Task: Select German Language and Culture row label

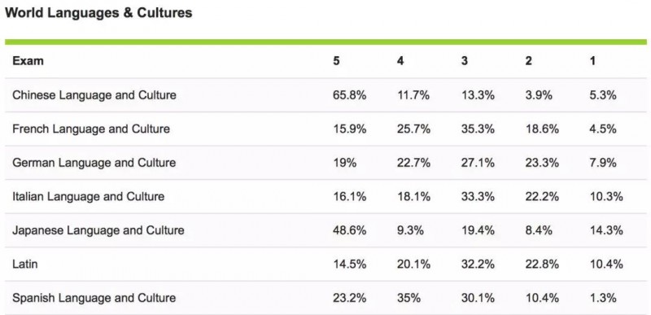Action: tap(94, 163)
